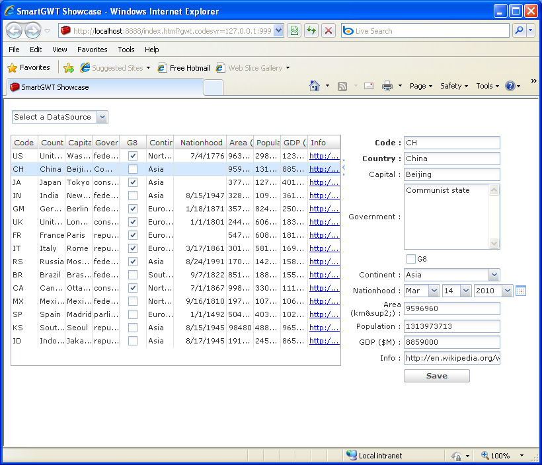Toggle the Compatibility View icon
Image resolution: width=542 pixels, height=465 pixels.
click(294, 31)
